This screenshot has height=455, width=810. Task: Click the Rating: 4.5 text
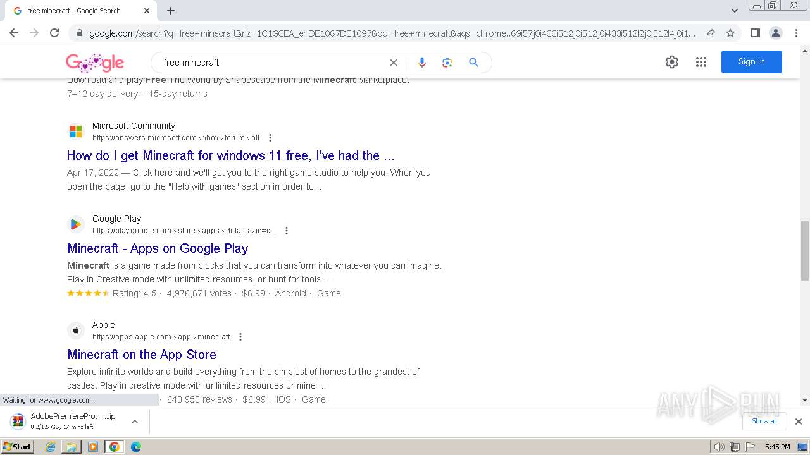pyautogui.click(x=134, y=293)
